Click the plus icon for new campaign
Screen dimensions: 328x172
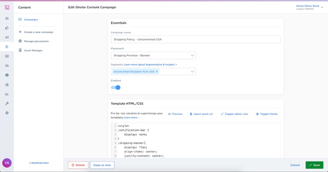pyautogui.click(x=20, y=32)
